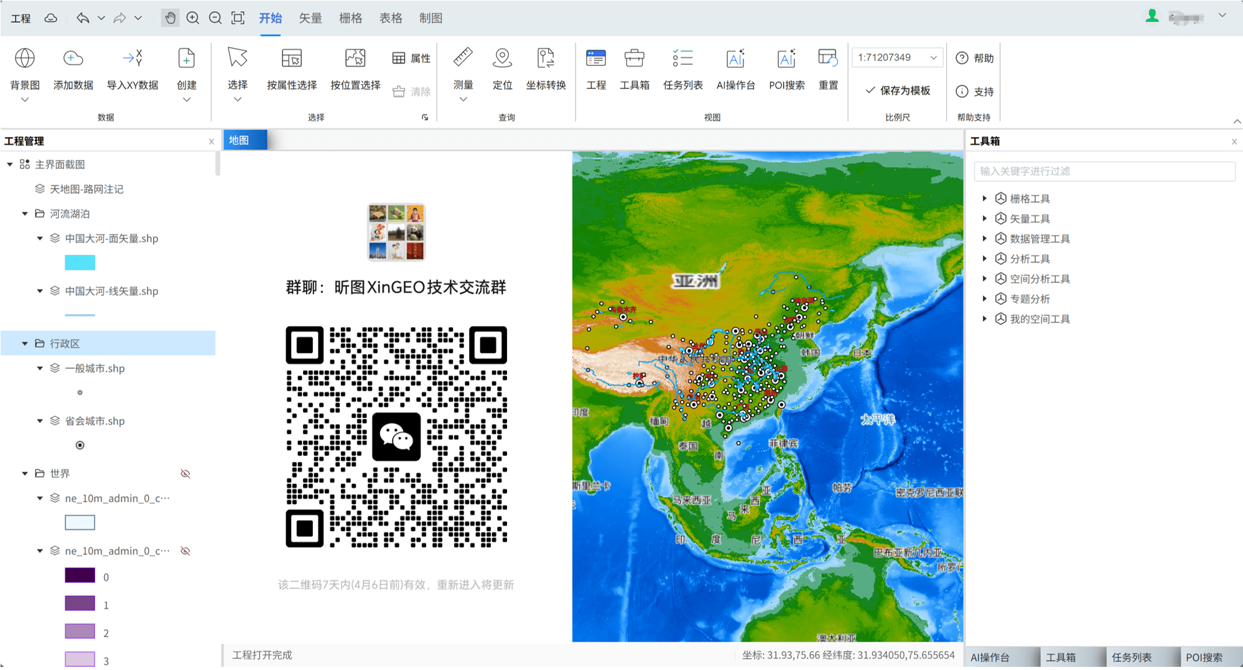Click the cyan 中国大河-面矢量 color swatch

80,263
